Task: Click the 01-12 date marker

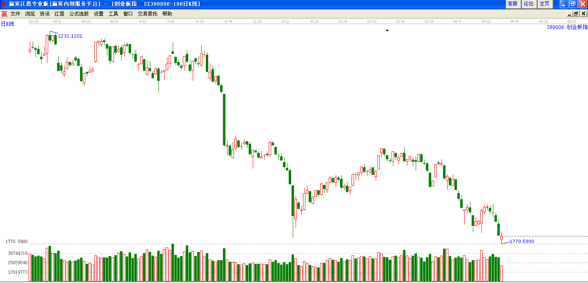Action: tap(285, 21)
